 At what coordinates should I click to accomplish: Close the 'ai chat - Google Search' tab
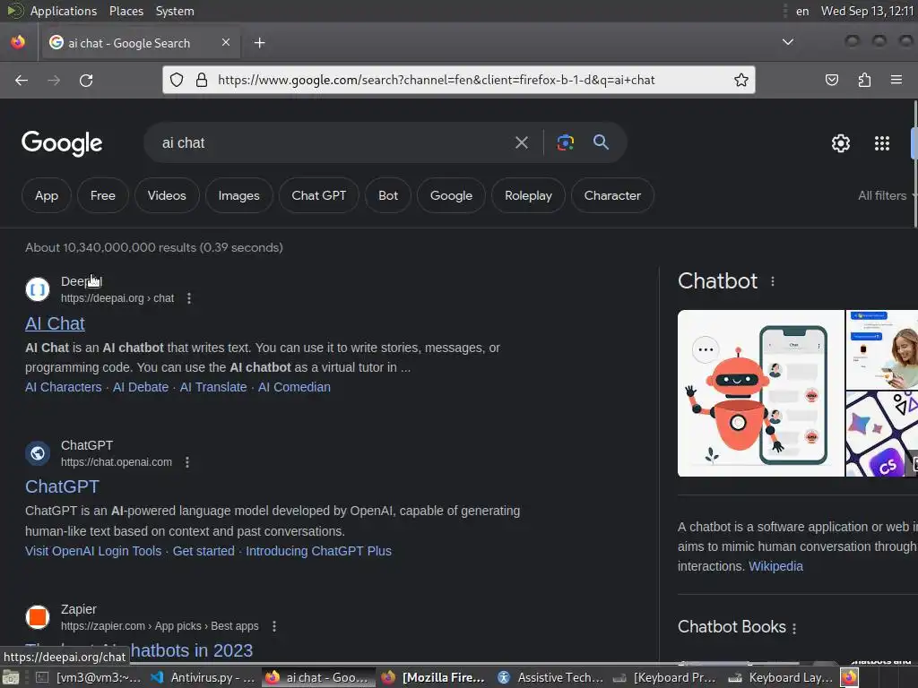(225, 42)
